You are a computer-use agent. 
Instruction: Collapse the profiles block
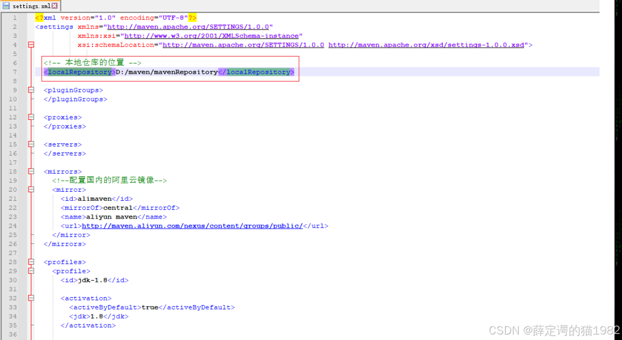coord(31,262)
